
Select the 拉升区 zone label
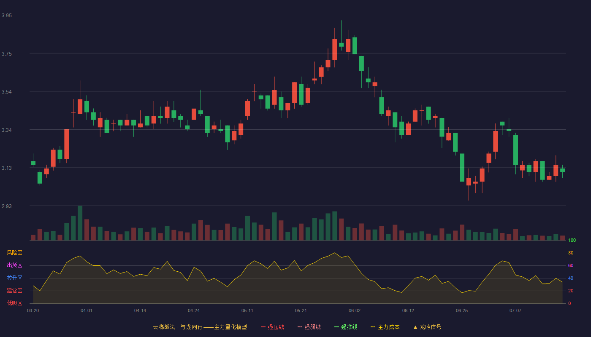pos(14,278)
